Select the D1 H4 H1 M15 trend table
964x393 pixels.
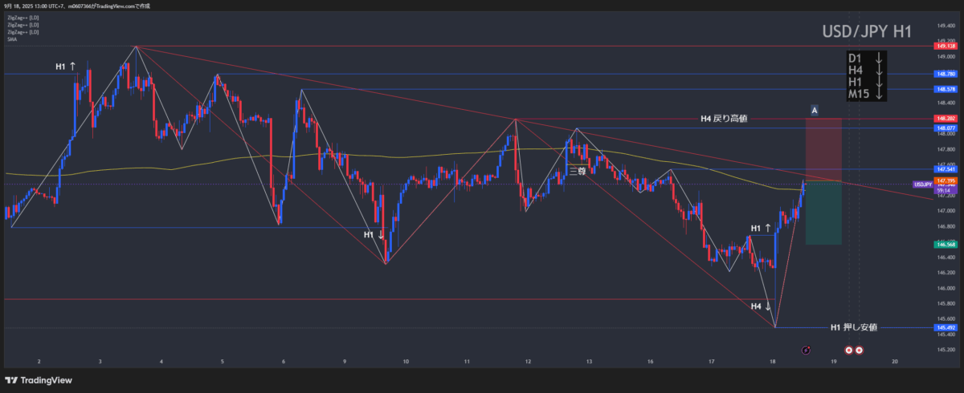pyautogui.click(x=866, y=76)
